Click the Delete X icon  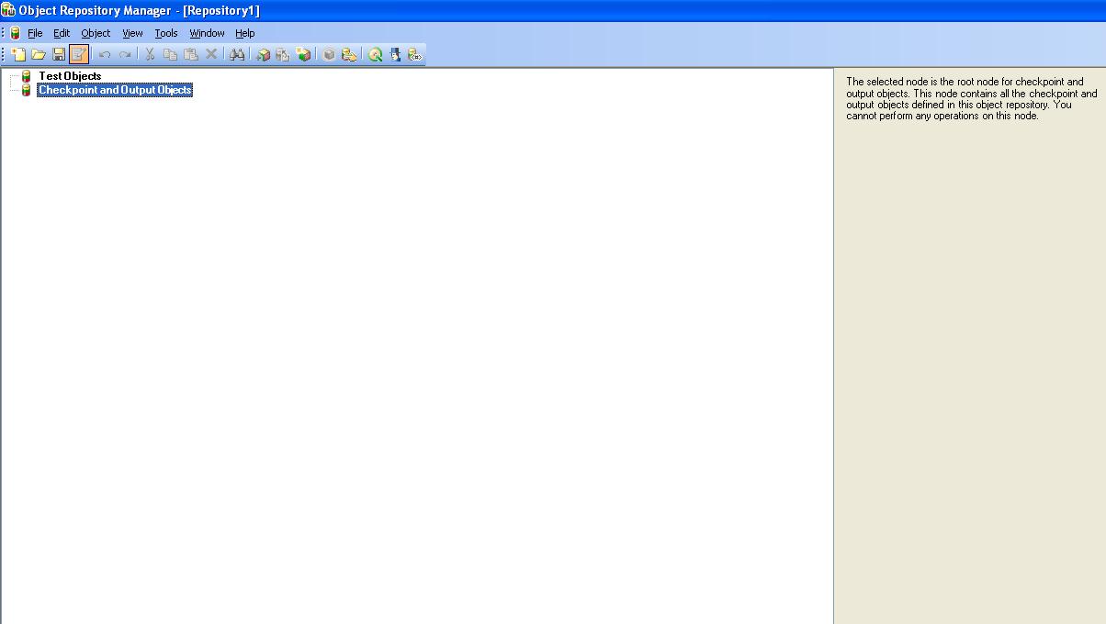coord(211,55)
